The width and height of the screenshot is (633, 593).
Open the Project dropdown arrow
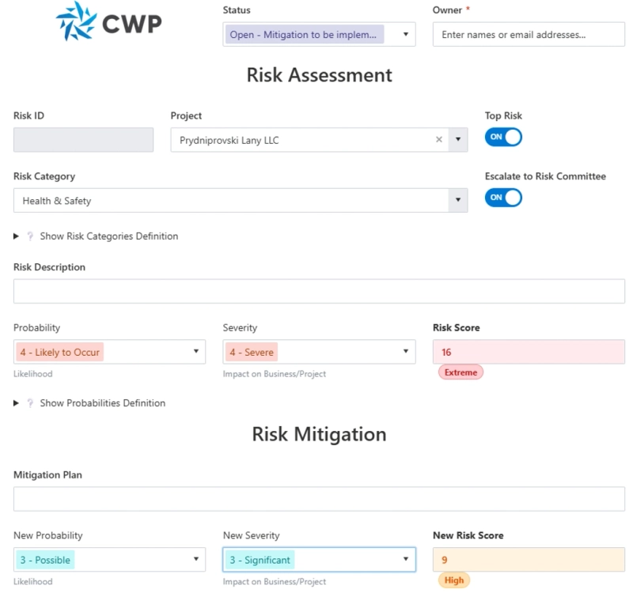(x=458, y=140)
